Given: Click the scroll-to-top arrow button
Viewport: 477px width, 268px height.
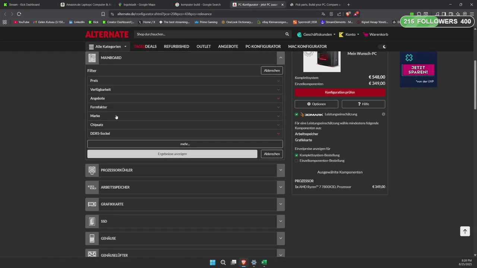Looking at the screenshot, I should pos(465,231).
